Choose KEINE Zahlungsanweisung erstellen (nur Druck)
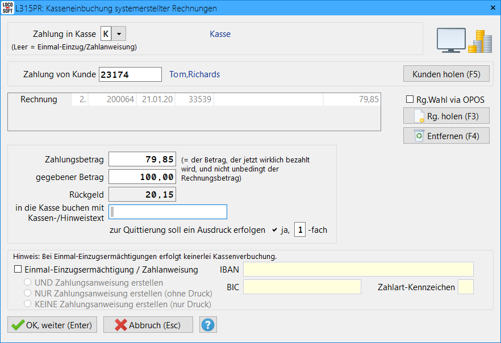 click(x=27, y=304)
